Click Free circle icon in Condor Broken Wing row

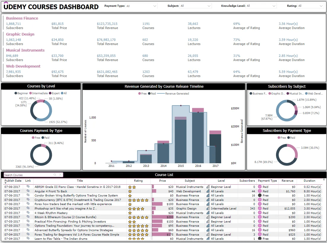(260, 196)
